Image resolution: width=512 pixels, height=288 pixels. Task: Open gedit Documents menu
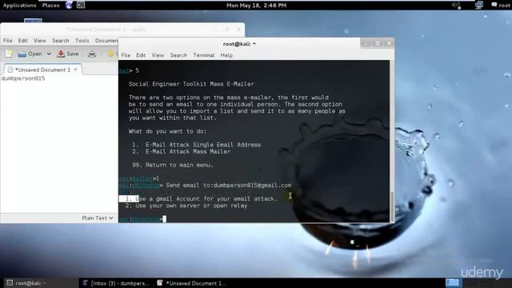pos(106,41)
